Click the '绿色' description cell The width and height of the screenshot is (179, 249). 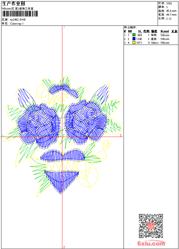click(x=154, y=35)
